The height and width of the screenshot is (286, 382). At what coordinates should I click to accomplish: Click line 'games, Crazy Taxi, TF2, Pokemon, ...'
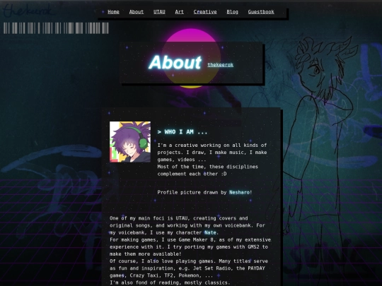161,275
